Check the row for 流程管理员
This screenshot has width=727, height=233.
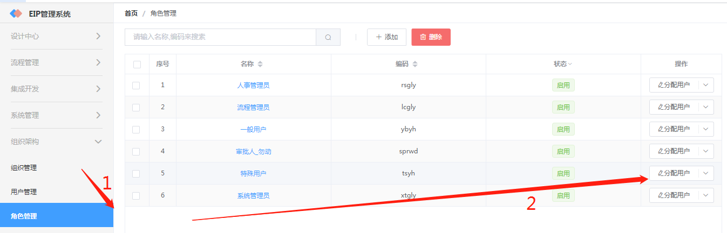pyautogui.click(x=136, y=107)
